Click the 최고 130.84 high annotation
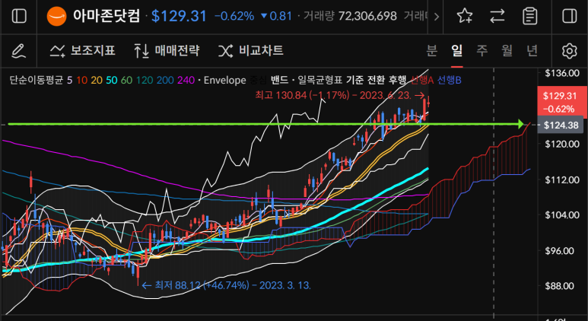 point(340,95)
